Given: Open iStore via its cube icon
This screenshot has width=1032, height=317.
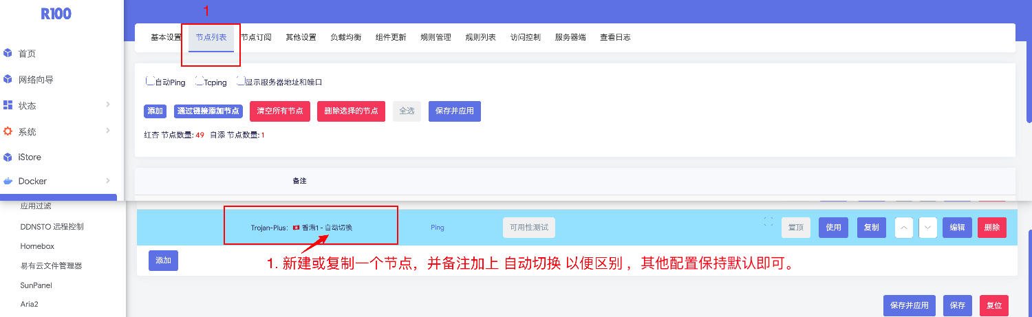Looking at the screenshot, I should (8, 157).
